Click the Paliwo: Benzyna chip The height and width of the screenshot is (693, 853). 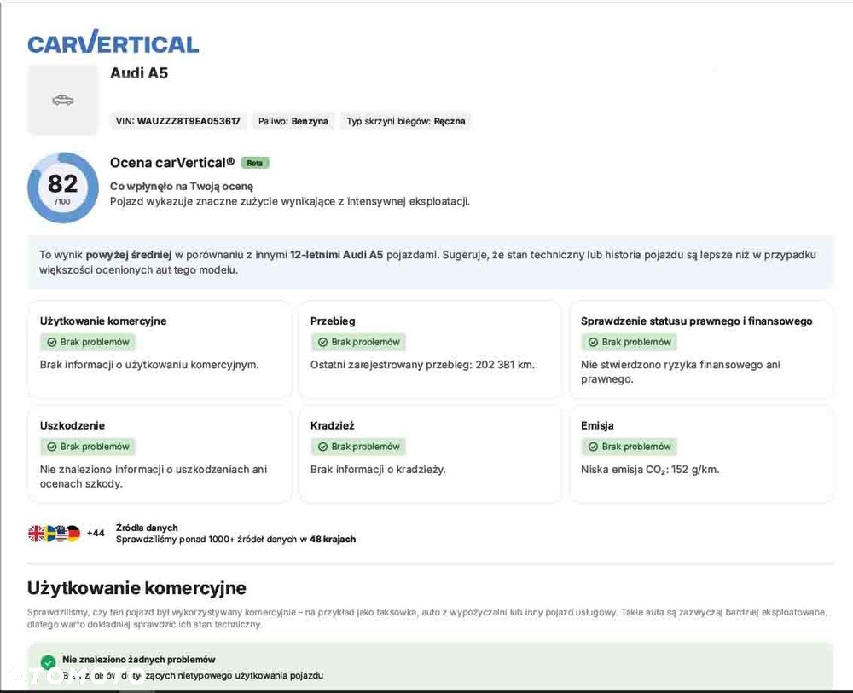tap(293, 121)
